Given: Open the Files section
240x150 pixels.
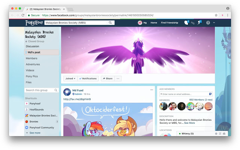Looking at the screenshot, I should pyautogui.click(x=28, y=82).
